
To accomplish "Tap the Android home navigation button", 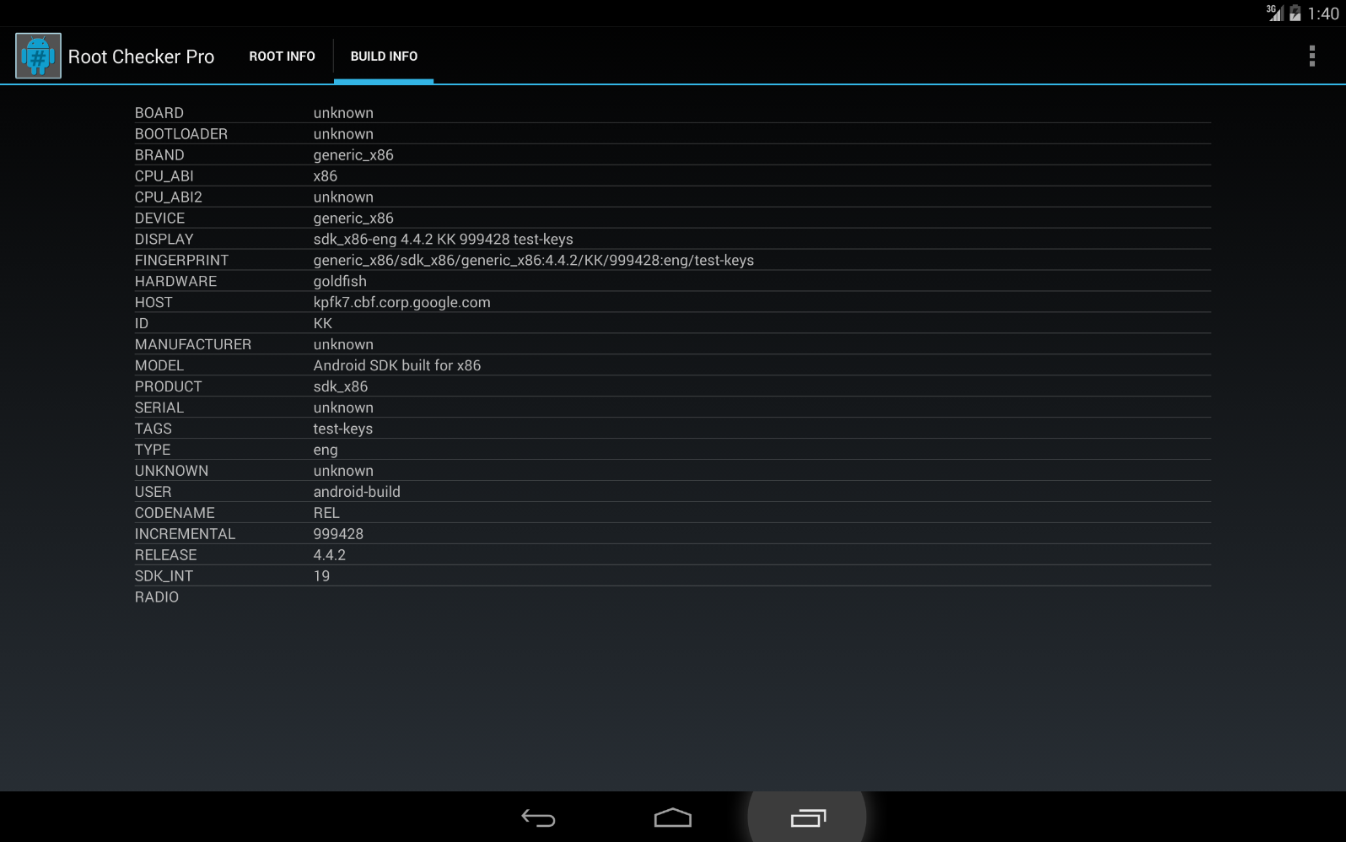I will coord(673,818).
